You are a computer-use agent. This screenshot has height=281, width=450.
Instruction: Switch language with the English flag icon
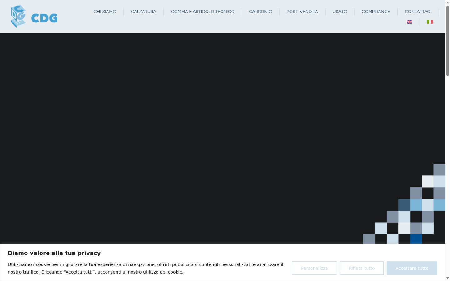(410, 22)
